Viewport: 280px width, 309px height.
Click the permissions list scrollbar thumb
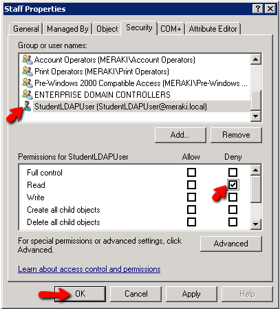[x=256, y=189]
